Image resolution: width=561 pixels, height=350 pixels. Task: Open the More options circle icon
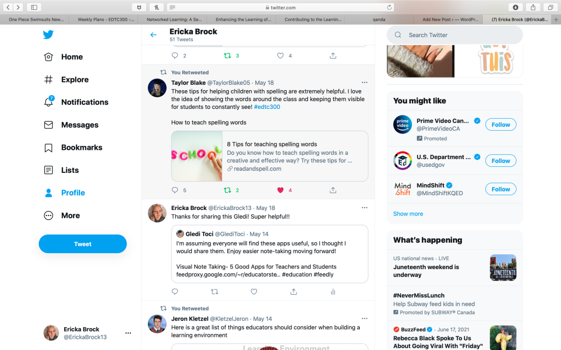point(48,215)
